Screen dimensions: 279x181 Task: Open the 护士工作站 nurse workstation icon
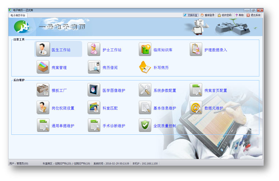(x=94, y=49)
